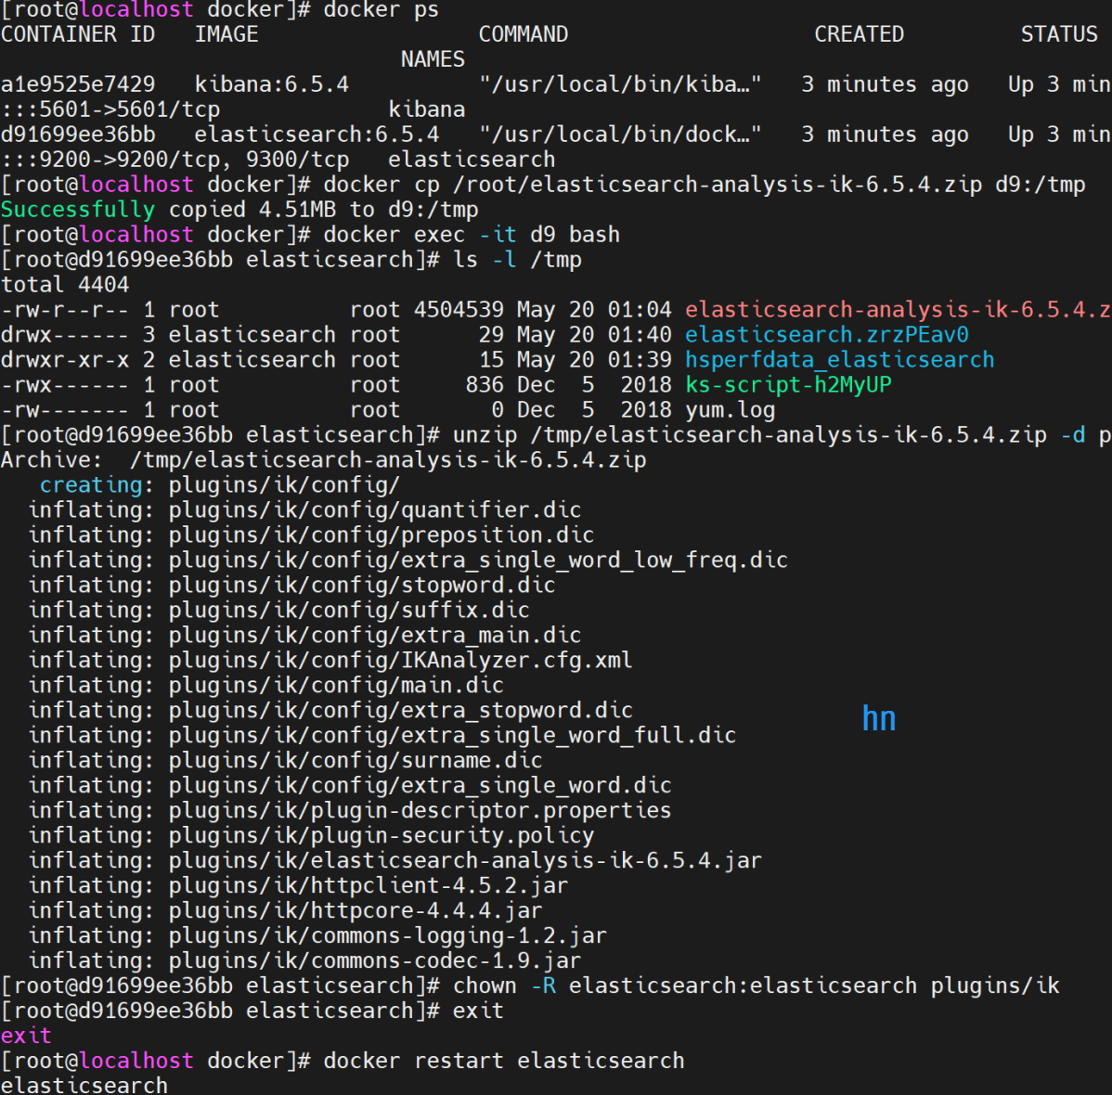This screenshot has width=1112, height=1095.
Task: Click the CREATED column header
Action: tap(859, 34)
